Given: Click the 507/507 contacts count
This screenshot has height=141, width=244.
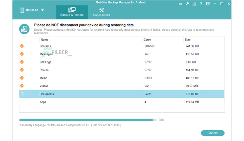Looking at the screenshot, I should 149,46.
